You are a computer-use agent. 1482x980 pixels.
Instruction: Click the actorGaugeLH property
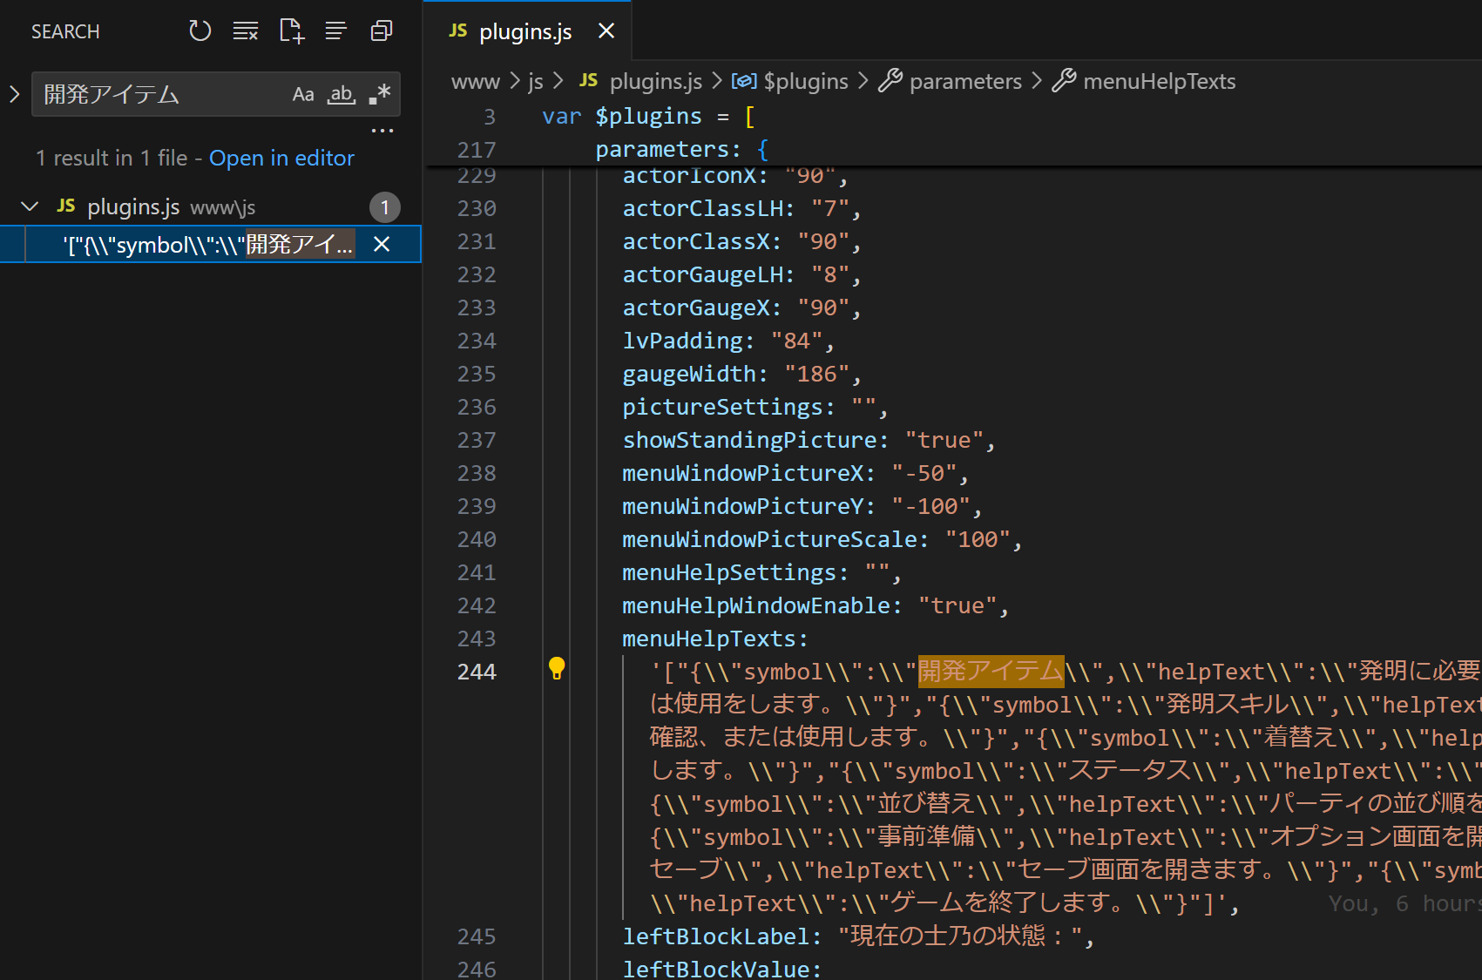pos(702,274)
